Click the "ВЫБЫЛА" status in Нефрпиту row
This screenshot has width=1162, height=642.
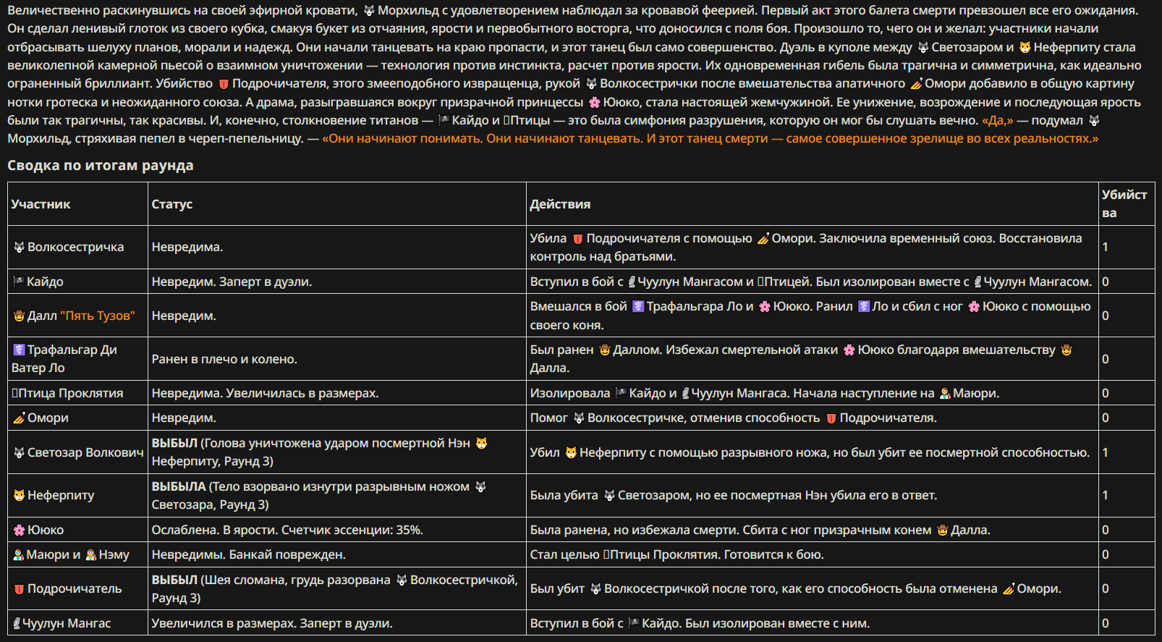179,487
